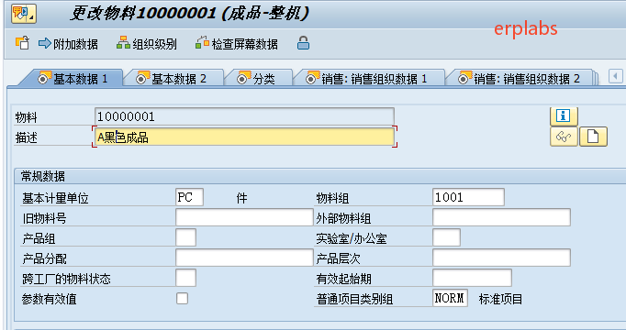The width and height of the screenshot is (626, 330).
Task: Click the 描述 description field
Action: coord(245,137)
